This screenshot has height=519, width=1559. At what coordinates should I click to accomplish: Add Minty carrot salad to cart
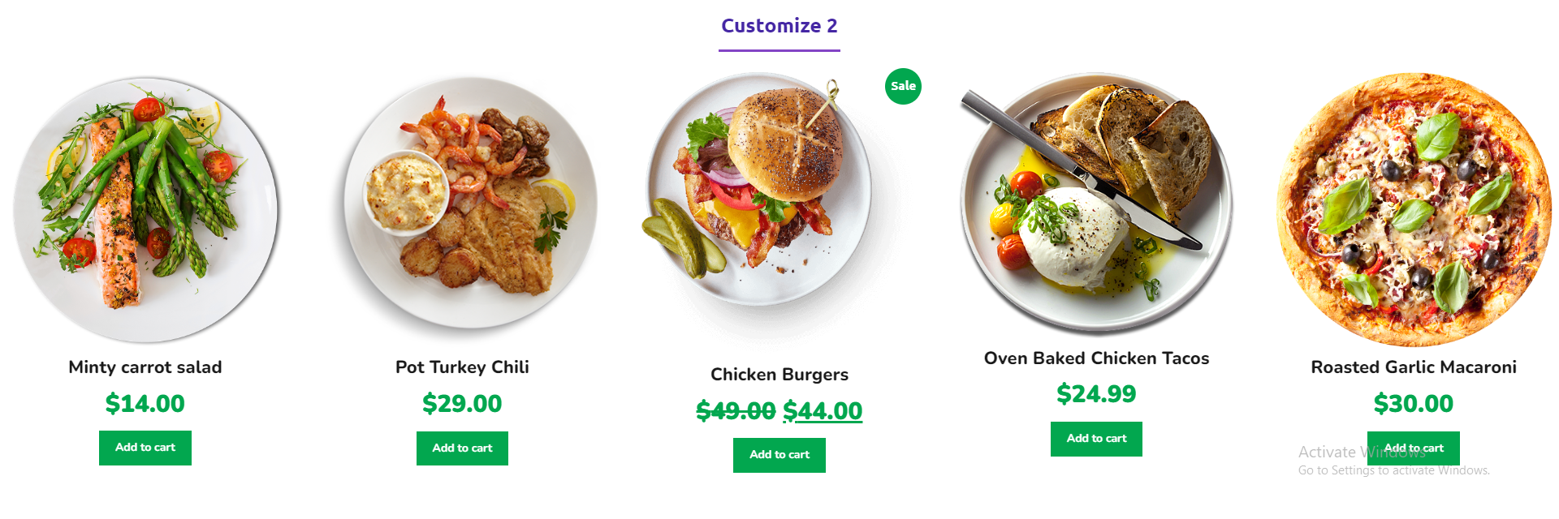point(145,448)
